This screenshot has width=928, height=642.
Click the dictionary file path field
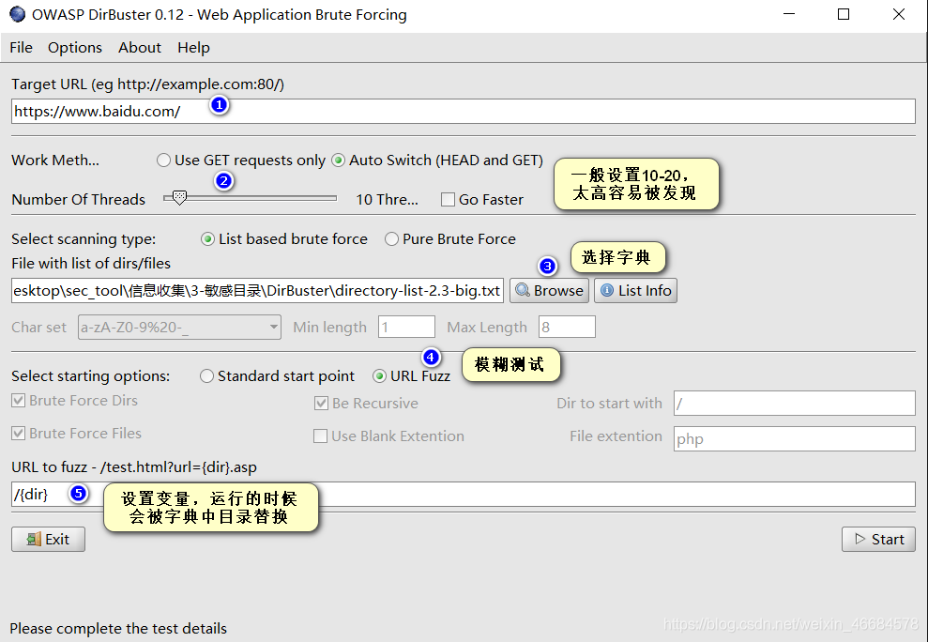click(x=257, y=291)
